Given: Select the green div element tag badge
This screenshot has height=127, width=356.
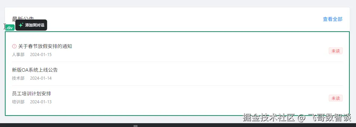Looking at the screenshot, I should (x=10, y=28).
